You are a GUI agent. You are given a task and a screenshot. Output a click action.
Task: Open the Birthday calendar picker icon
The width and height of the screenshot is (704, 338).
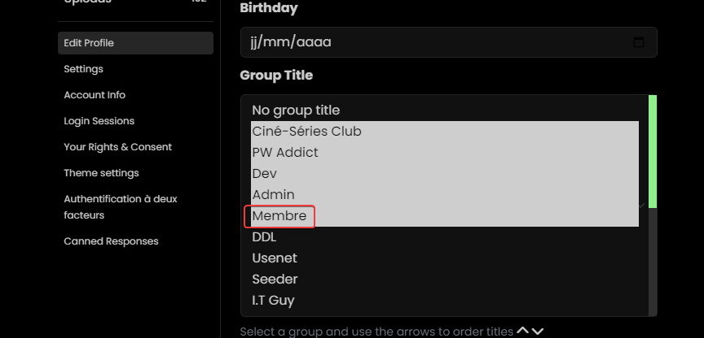coord(639,42)
